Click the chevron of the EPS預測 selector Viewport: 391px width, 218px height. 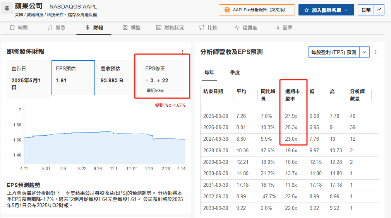[364, 52]
